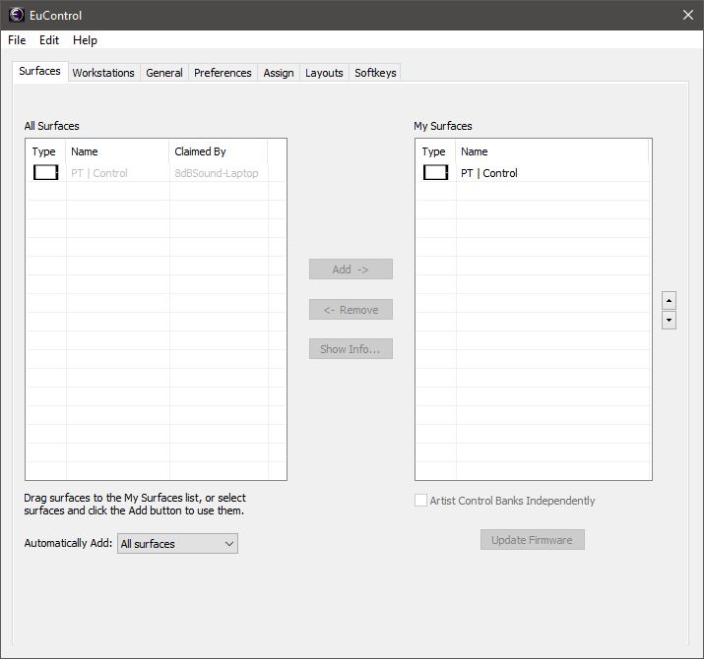The height and width of the screenshot is (659, 704).
Task: Go to the Preferences tab
Action: [223, 73]
